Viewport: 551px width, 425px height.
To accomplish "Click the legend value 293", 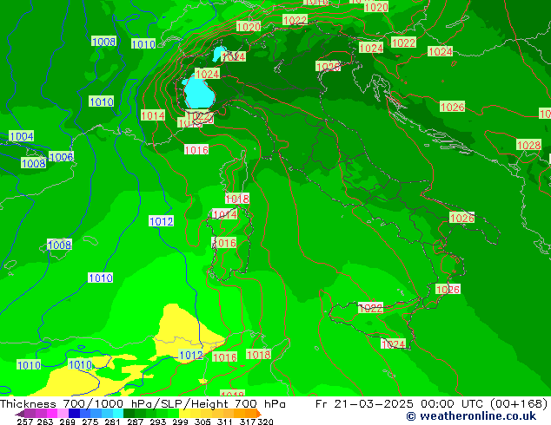I will [158, 422].
